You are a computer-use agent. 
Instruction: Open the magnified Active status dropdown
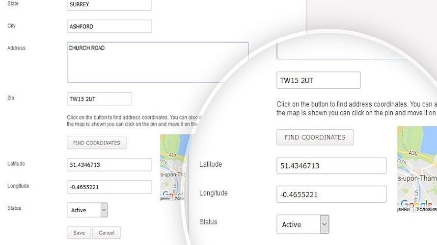[x=302, y=224]
